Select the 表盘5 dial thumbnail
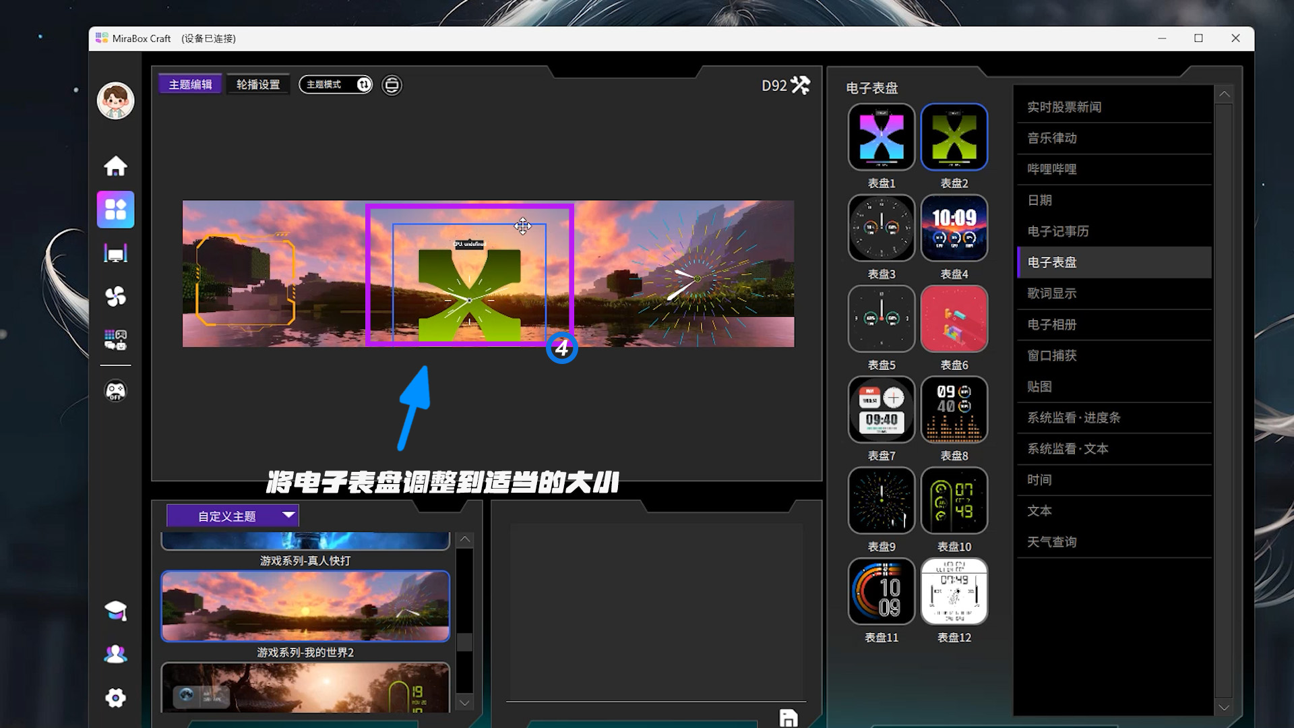The image size is (1294, 728). (882, 319)
